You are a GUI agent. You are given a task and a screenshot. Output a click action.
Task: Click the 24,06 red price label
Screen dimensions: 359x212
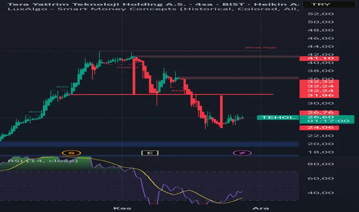click(x=319, y=128)
